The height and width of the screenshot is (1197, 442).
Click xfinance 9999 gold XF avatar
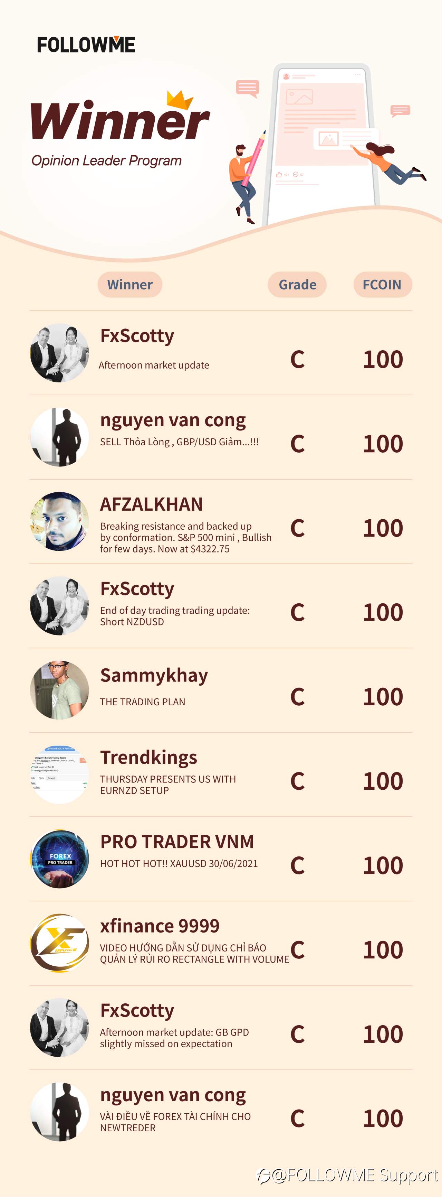[x=59, y=943]
